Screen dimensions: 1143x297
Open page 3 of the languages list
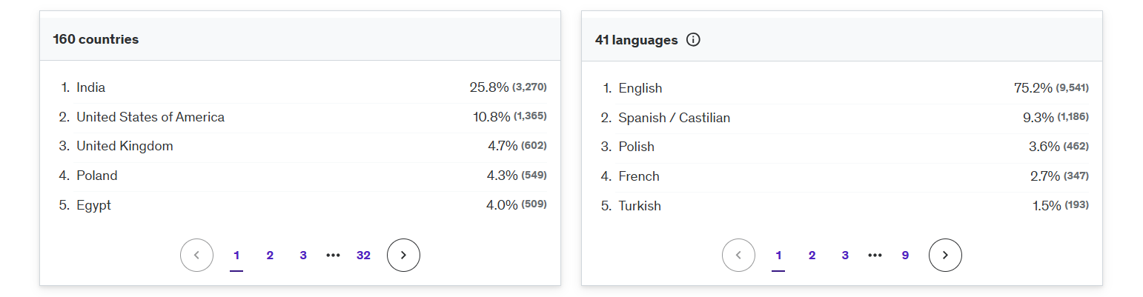tap(845, 256)
